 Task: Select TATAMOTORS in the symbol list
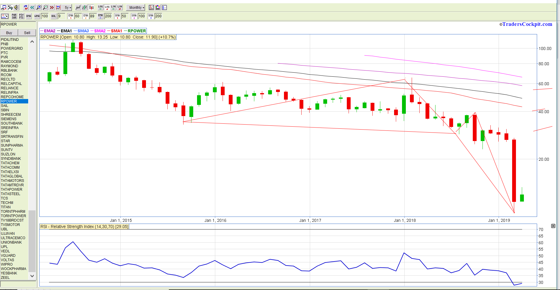coord(12,181)
